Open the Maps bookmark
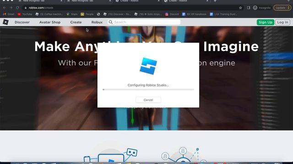The height and width of the screenshot is (164, 293). 72,14
